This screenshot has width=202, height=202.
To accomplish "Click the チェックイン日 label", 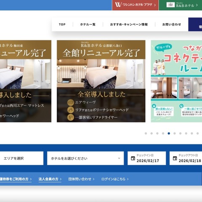I will coord(145,155).
